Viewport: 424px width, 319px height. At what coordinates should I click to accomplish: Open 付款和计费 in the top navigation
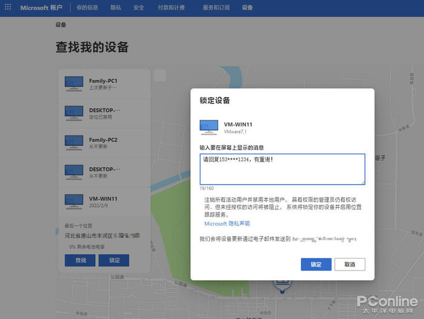click(x=171, y=8)
